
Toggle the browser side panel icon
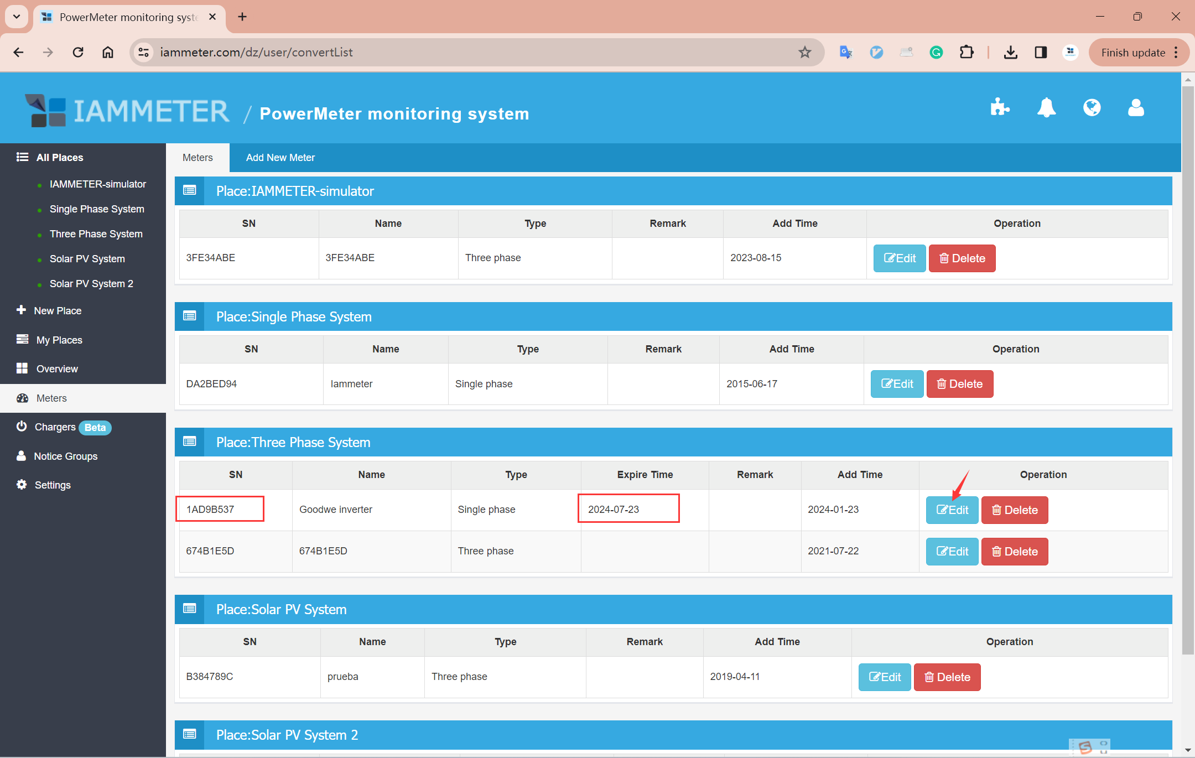pos(1041,53)
